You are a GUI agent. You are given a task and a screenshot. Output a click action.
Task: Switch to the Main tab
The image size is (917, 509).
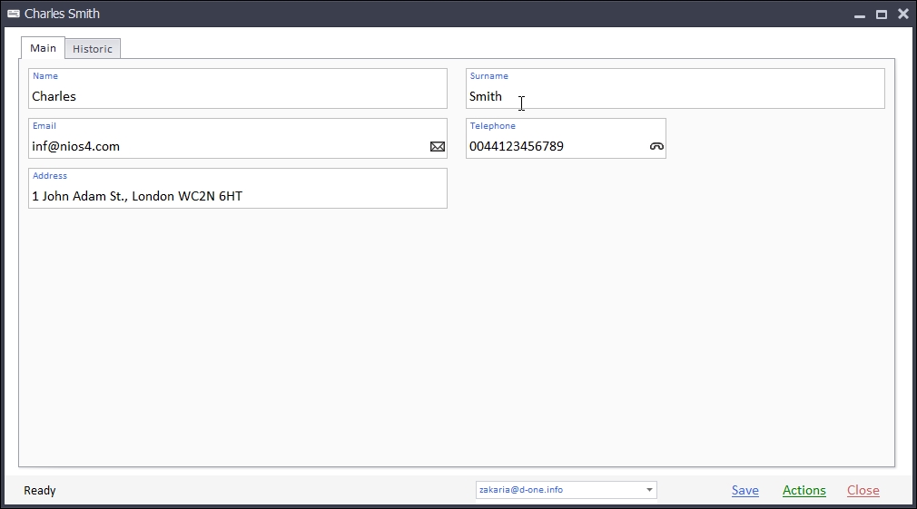click(43, 48)
